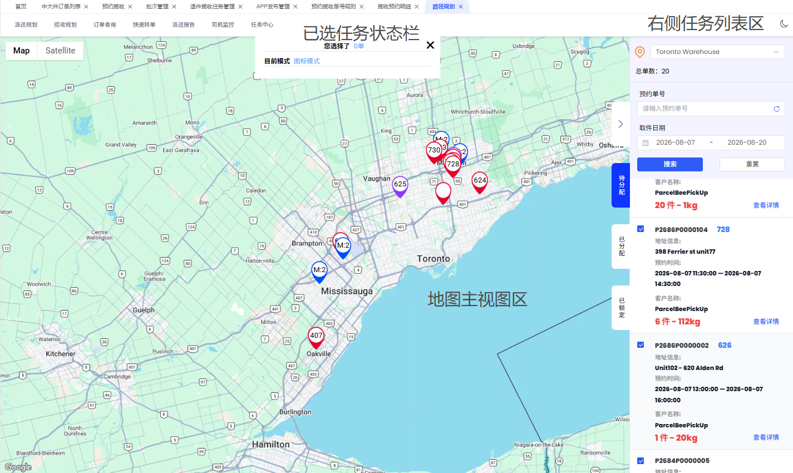Image resolution: width=793 pixels, height=473 pixels.
Task: Select the red 624 map marker
Action: (x=480, y=183)
